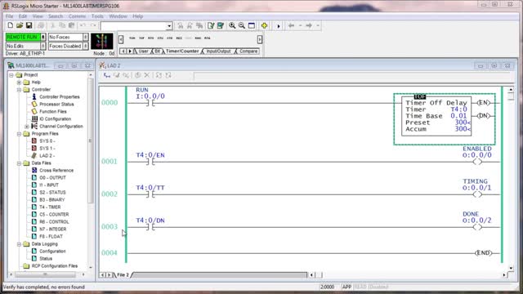
Task: Open the Cross Reference data file
Action: 56,171
